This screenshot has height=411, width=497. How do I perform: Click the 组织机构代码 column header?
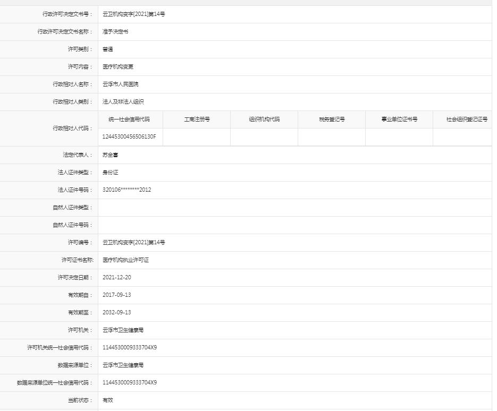pos(264,119)
